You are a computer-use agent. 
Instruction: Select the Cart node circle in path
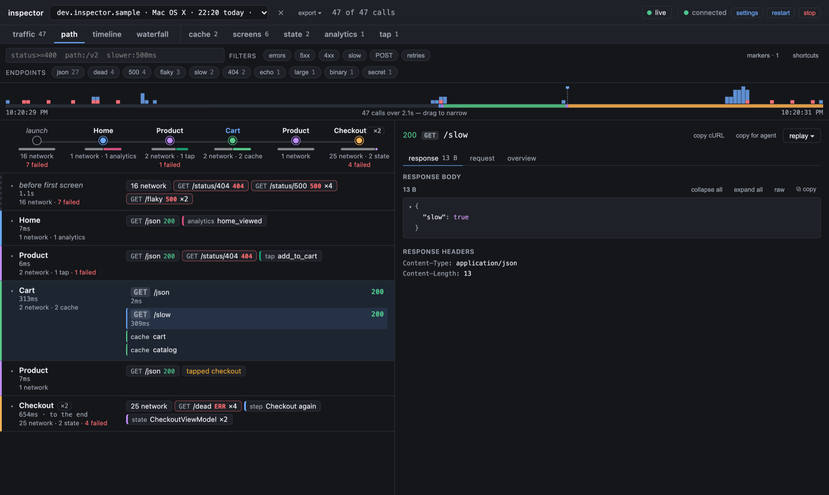233,141
